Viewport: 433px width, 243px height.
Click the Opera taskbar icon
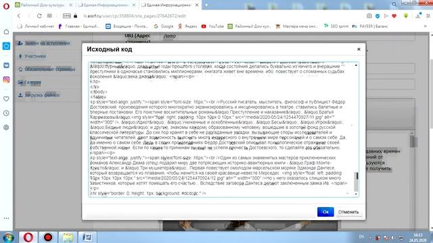[28, 237]
